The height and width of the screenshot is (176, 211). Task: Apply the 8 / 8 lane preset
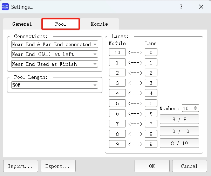click(179, 119)
